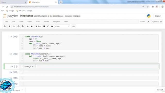Click inside the PhoneNum class cell
The width and height of the screenshot is (165, 93).
point(89,57)
